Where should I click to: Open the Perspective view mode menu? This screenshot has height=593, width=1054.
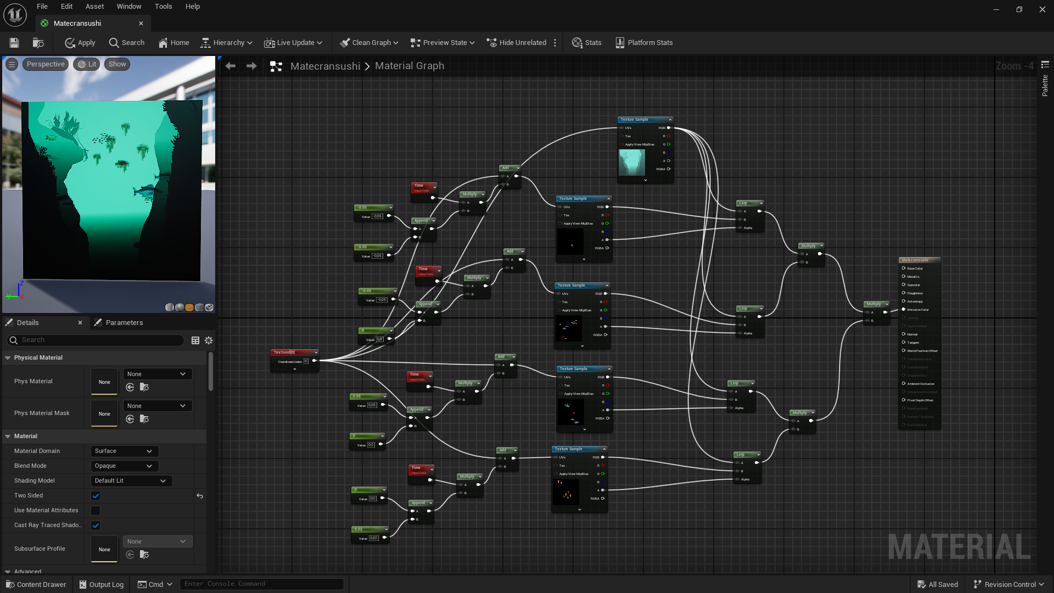pyautogui.click(x=46, y=64)
